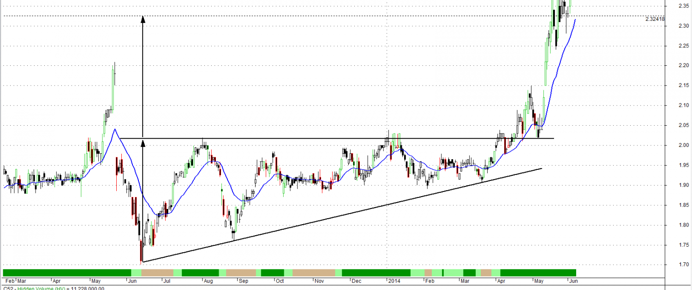
Task: Click the upper arrowhead at the price target
Action: [x=143, y=19]
